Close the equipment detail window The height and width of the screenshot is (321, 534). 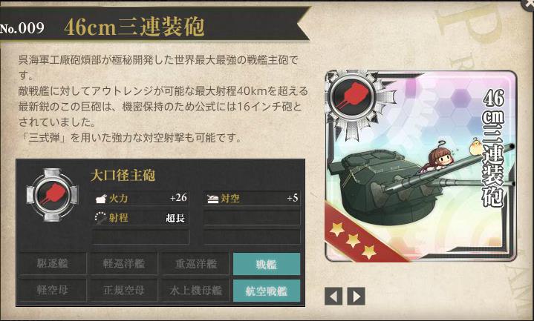pos(528,4)
